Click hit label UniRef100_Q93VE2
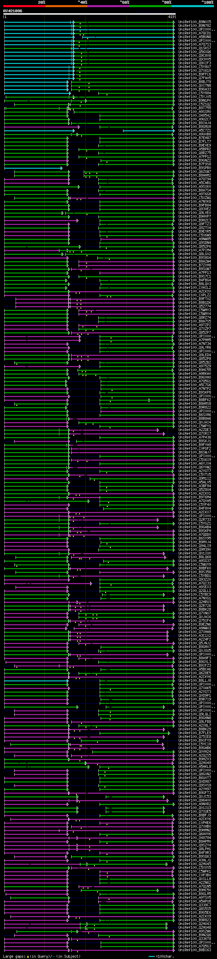 pyautogui.click(x=195, y=209)
